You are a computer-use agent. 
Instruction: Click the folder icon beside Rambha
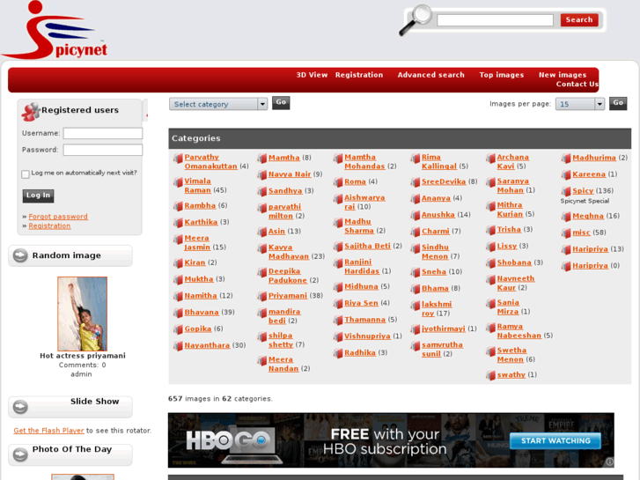(178, 206)
